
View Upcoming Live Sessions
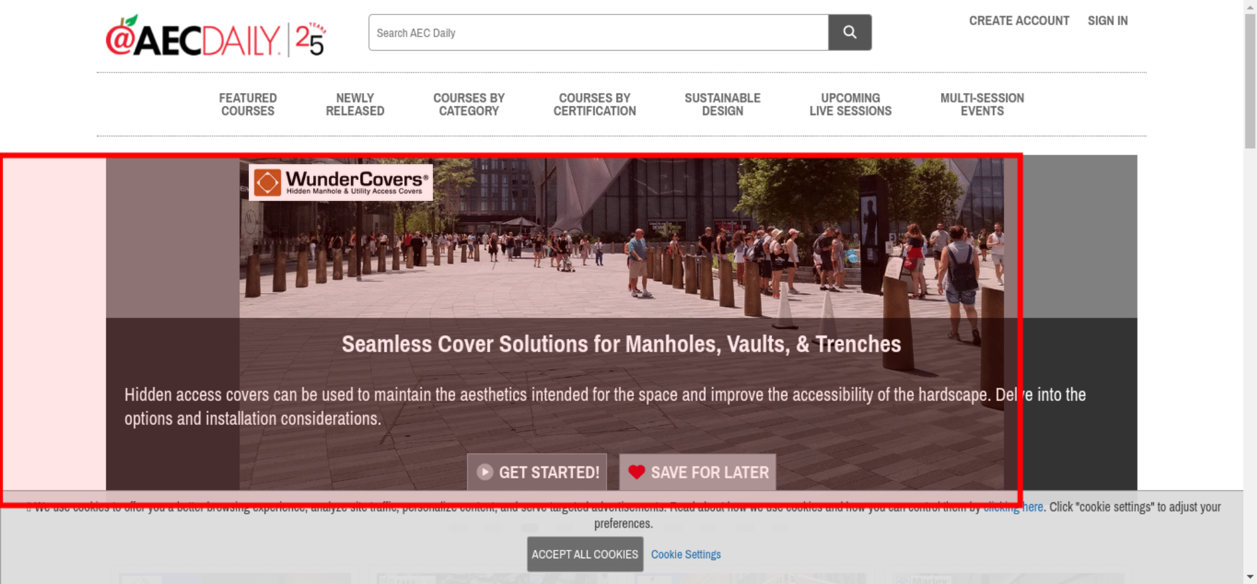[x=850, y=104]
